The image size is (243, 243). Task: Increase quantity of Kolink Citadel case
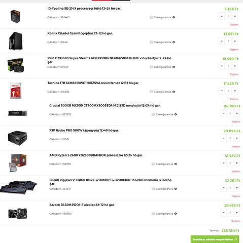(x=235, y=41)
